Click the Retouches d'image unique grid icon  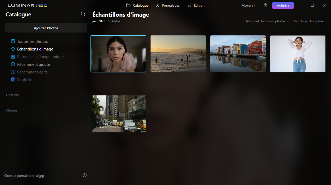[x=13, y=57]
